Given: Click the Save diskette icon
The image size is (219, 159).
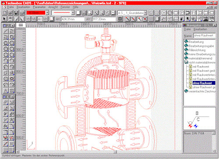Looking at the screenshot, I should [x=16, y=13].
